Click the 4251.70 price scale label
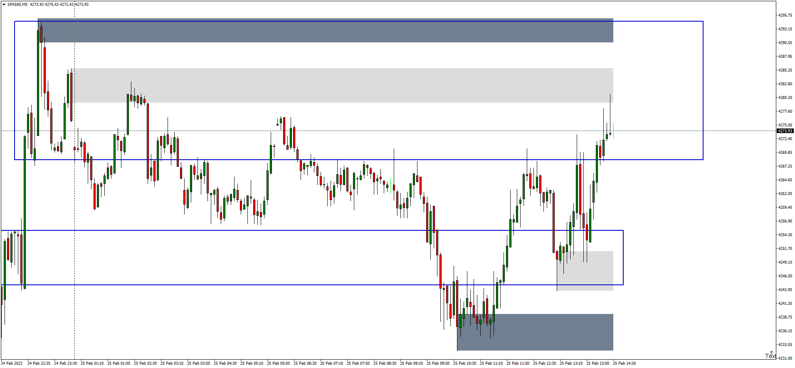This screenshot has height=368, width=795. tap(785, 249)
